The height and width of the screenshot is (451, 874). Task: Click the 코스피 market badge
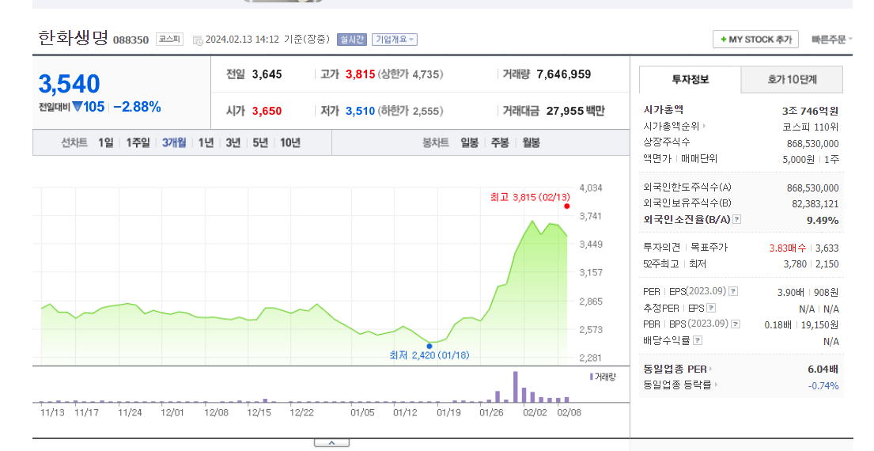169,39
